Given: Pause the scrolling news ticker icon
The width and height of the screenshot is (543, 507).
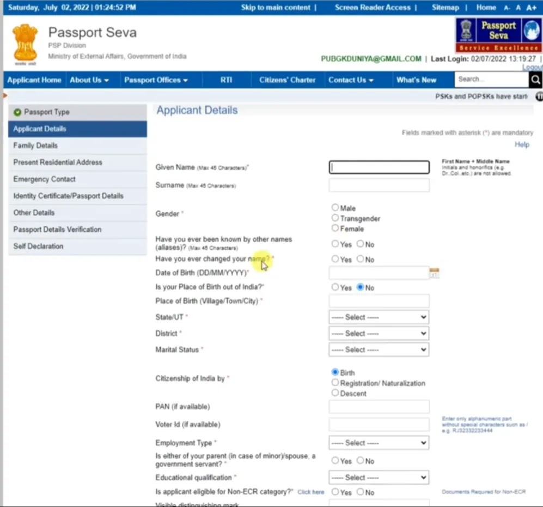Looking at the screenshot, I should click(539, 97).
